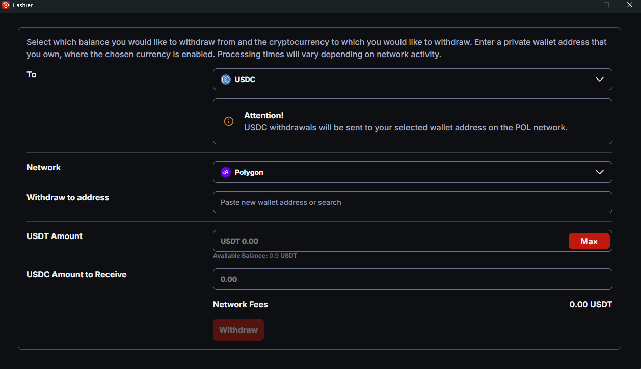The image size is (641, 369).
Task: Focus the Withdraw to address field
Action: pos(412,202)
